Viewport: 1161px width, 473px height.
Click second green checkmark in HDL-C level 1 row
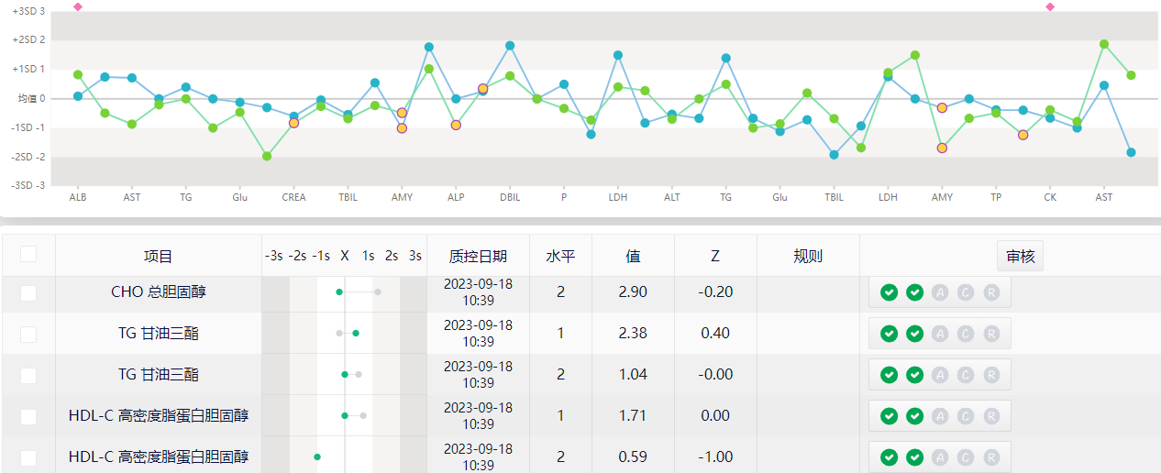click(x=914, y=416)
